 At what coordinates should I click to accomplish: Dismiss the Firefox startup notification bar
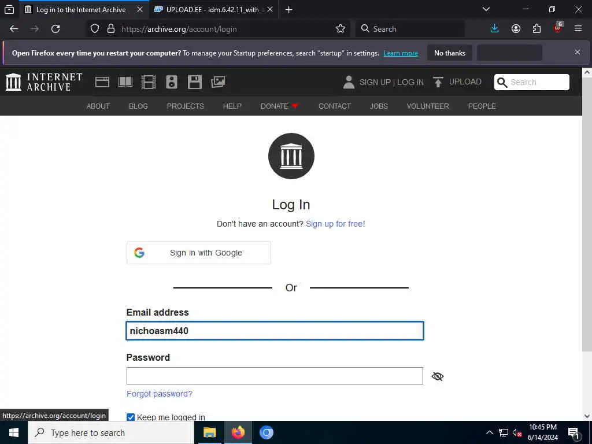578,52
